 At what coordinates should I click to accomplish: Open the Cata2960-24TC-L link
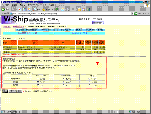(79, 33)
